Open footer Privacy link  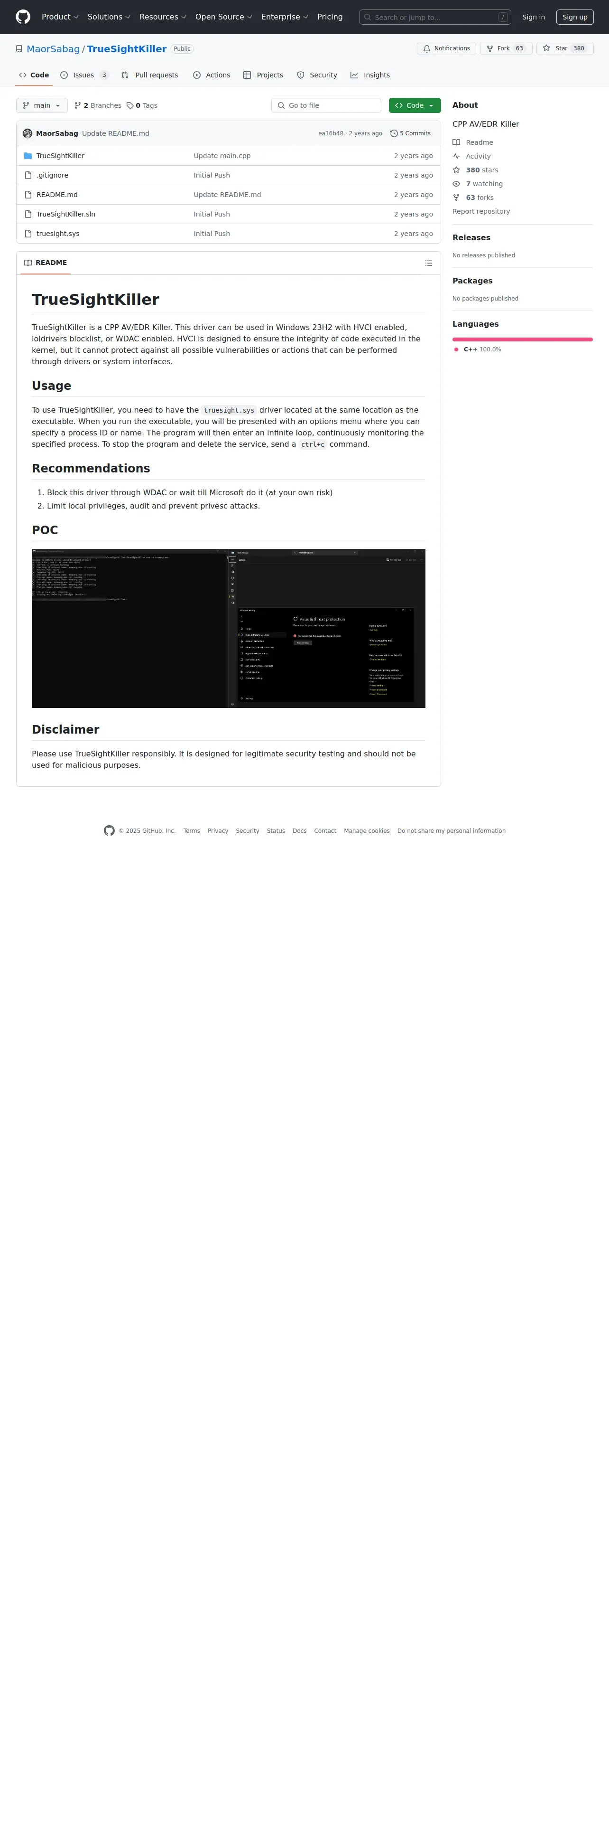click(x=218, y=831)
